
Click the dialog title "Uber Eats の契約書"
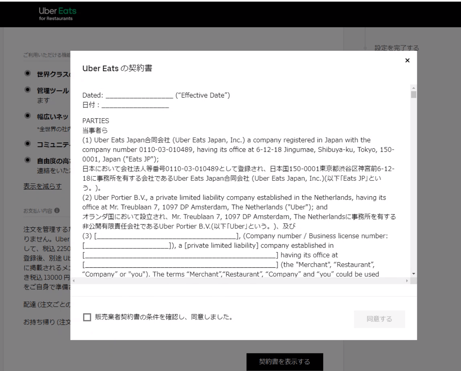(x=117, y=68)
